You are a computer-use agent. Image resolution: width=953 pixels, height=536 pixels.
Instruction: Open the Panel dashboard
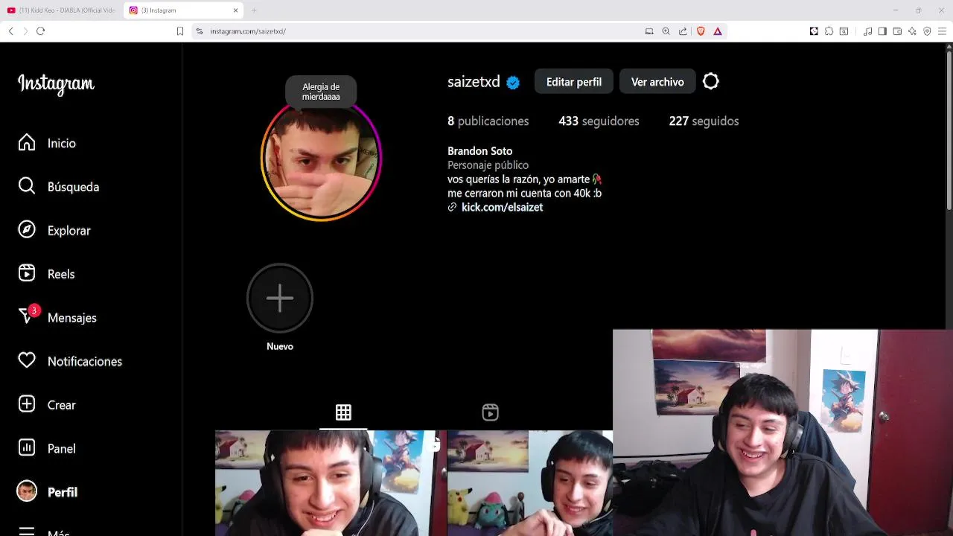(x=47, y=449)
